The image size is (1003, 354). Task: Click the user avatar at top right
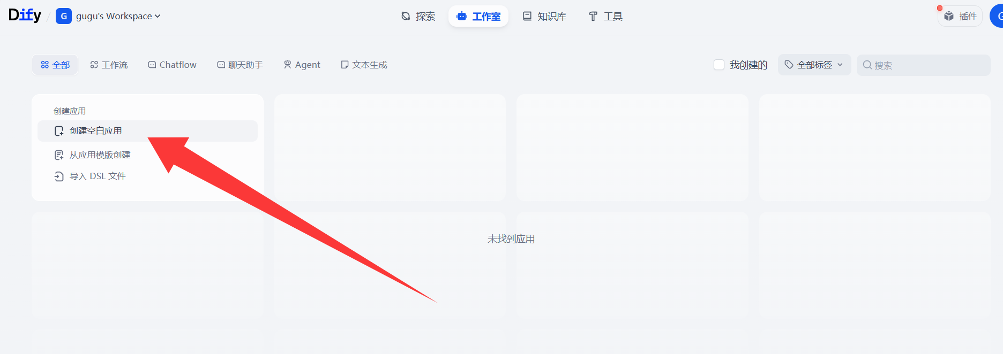pos(997,16)
